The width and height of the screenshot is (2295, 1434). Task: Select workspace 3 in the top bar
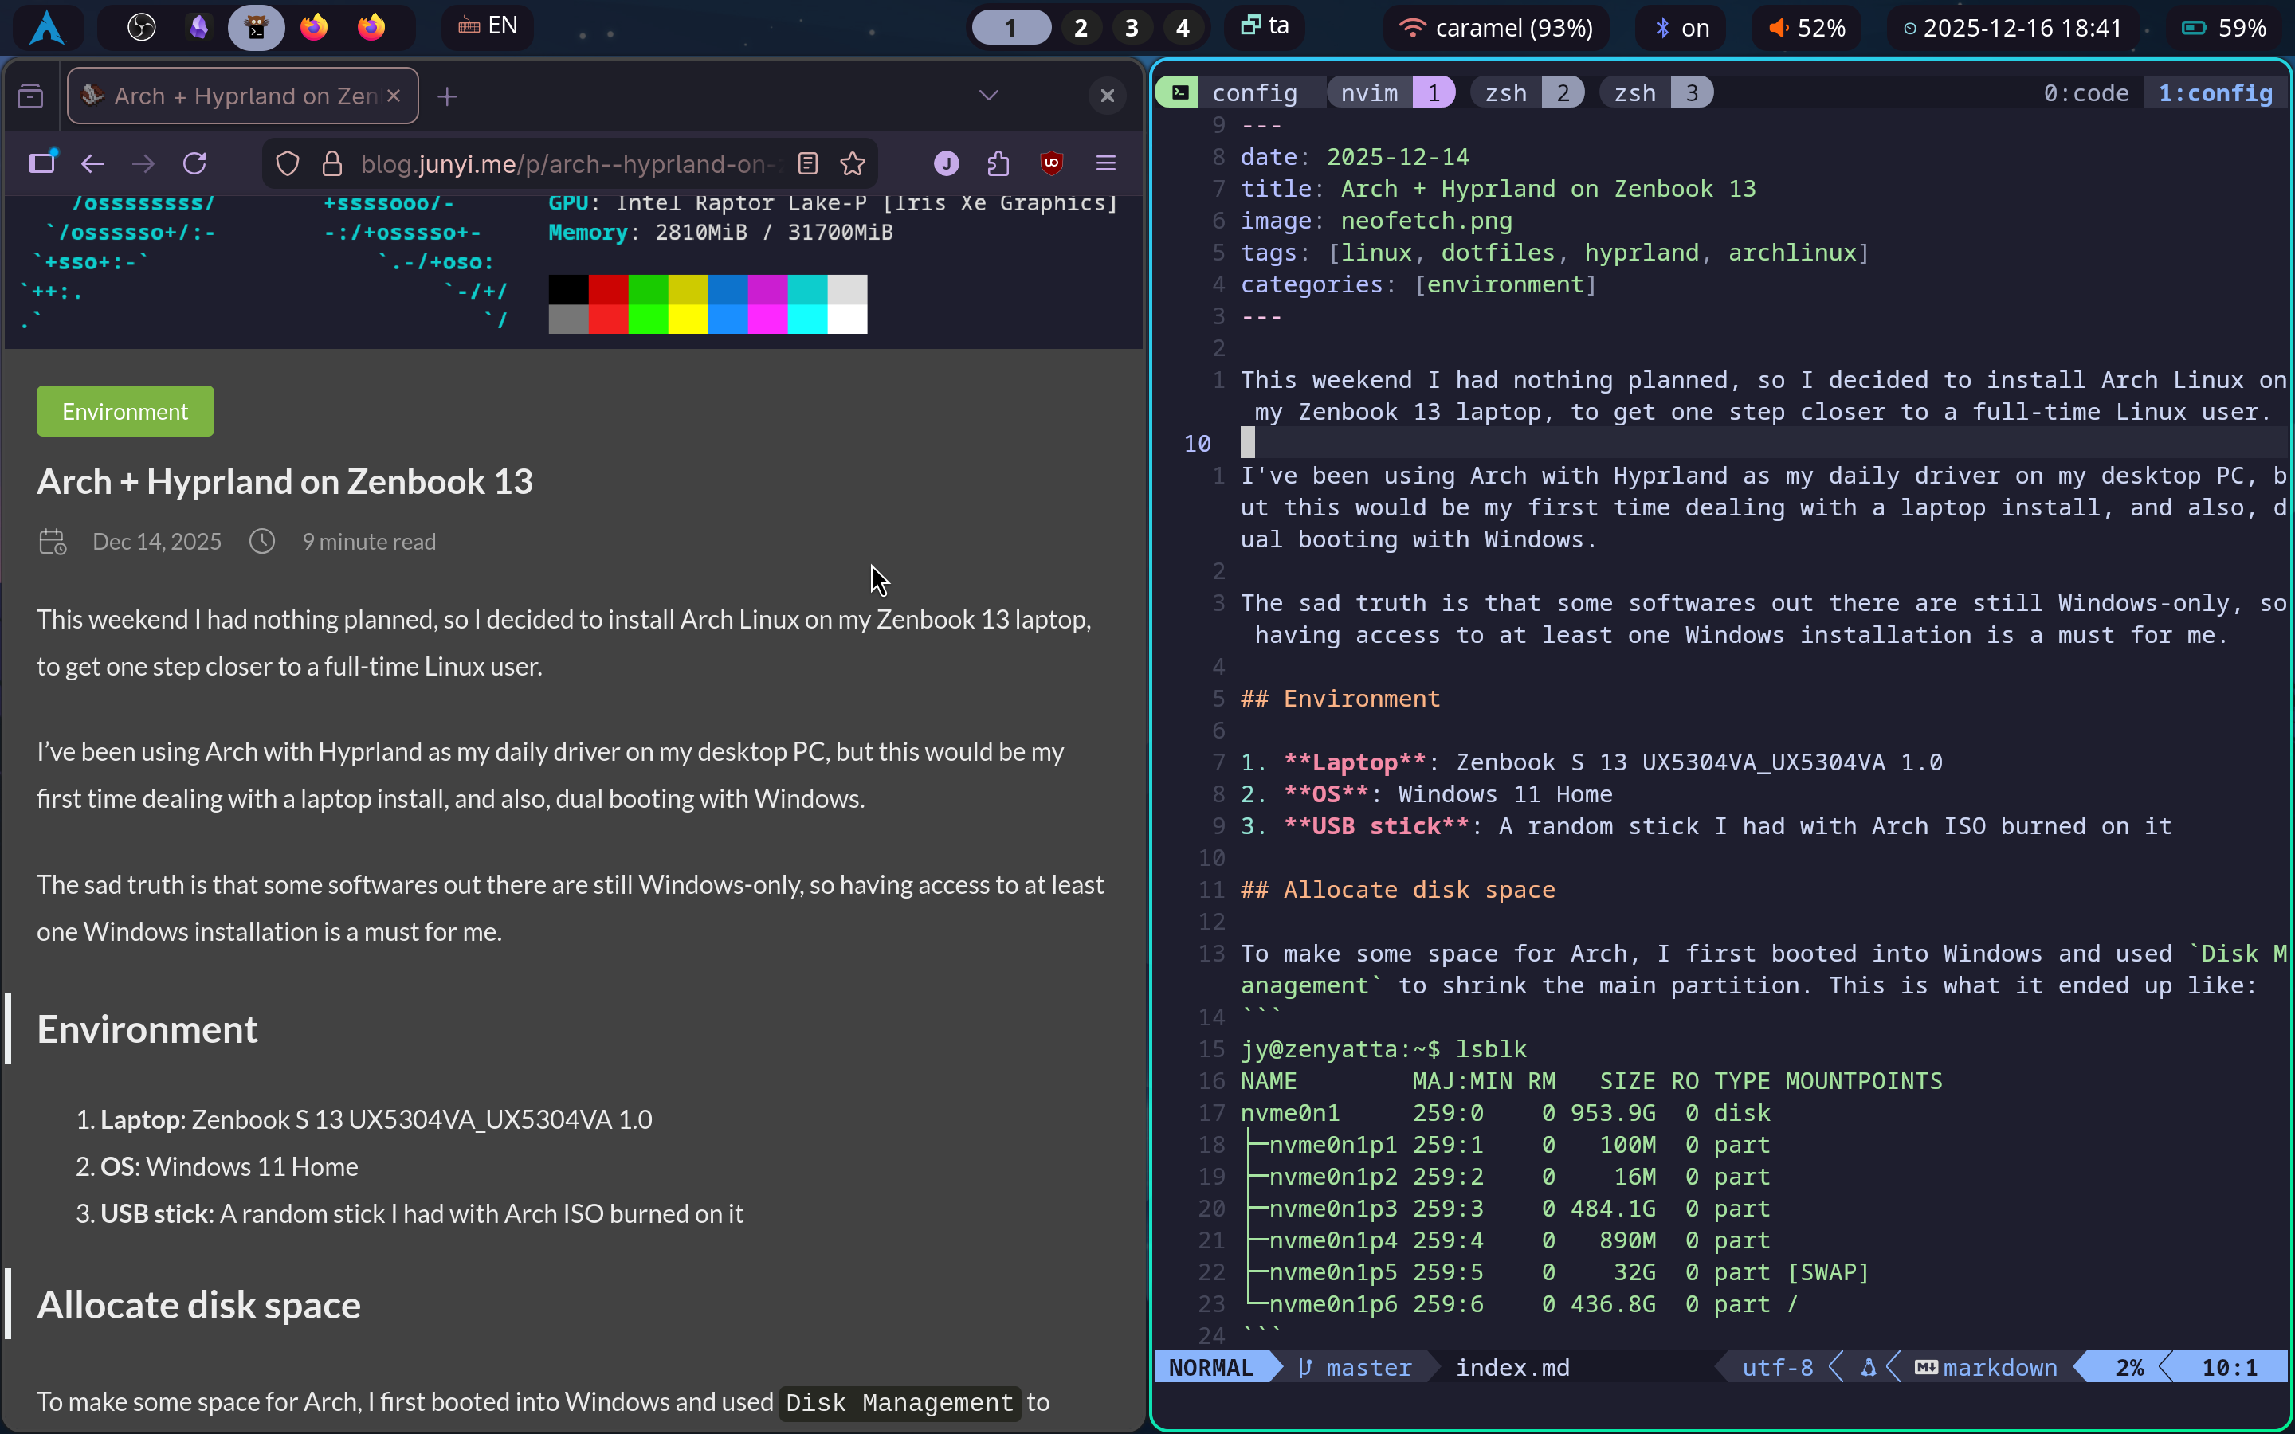(1131, 28)
